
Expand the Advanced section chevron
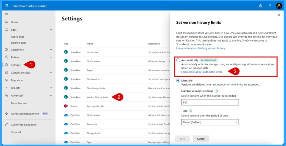[x=51, y=95]
